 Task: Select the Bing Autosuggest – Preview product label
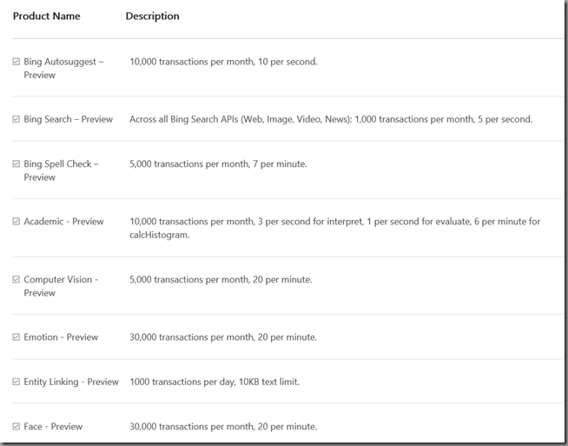coord(63,68)
